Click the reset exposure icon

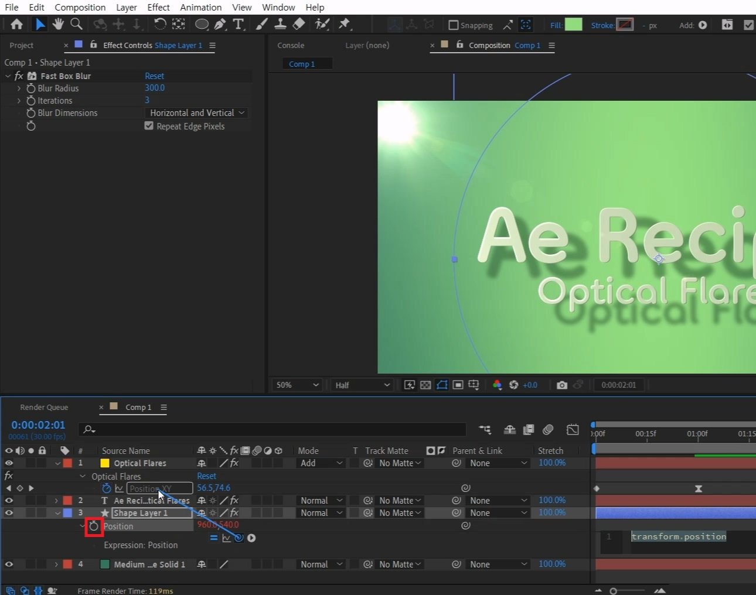coord(513,385)
